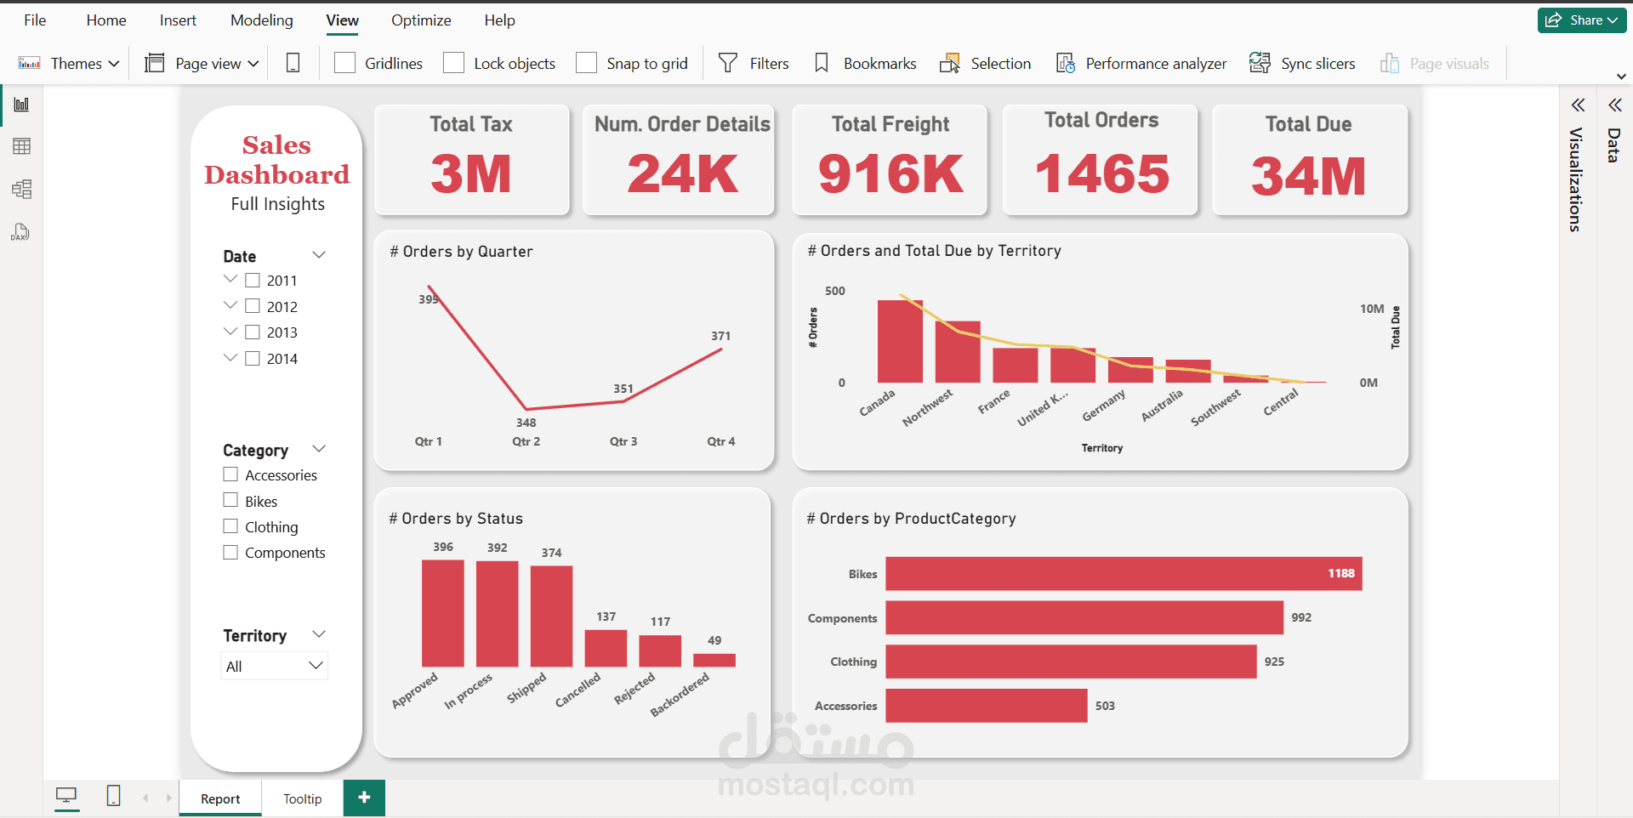Click the Page visuals icon
This screenshot has height=818, width=1633.
[1390, 63]
